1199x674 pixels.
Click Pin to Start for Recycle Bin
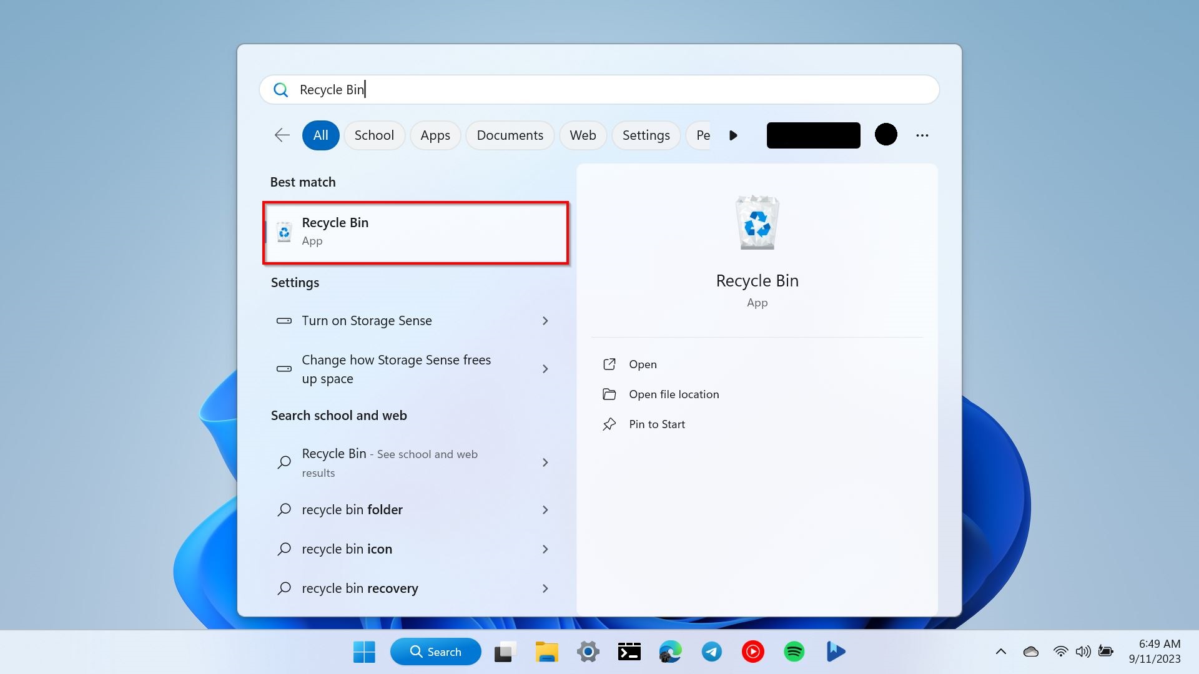coord(656,424)
